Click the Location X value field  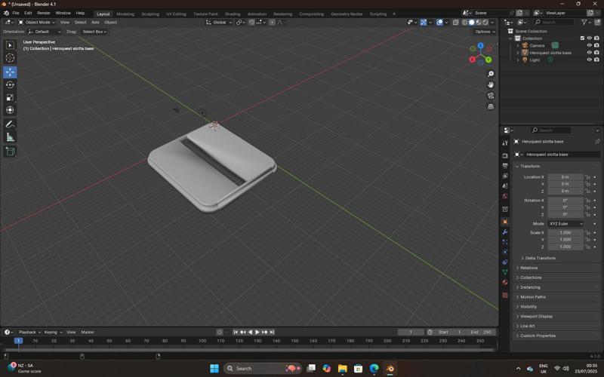[x=565, y=177]
